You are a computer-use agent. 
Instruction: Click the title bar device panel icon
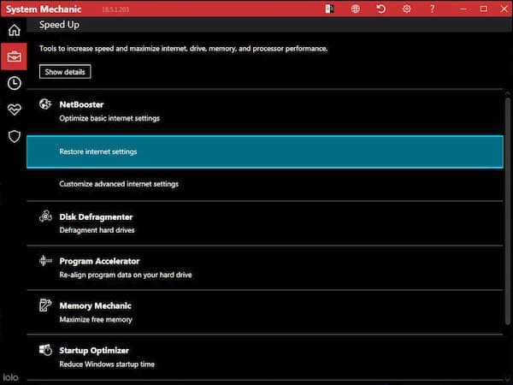coord(329,9)
